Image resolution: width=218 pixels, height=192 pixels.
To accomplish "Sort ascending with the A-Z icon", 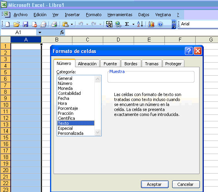I will coord(140,24).
